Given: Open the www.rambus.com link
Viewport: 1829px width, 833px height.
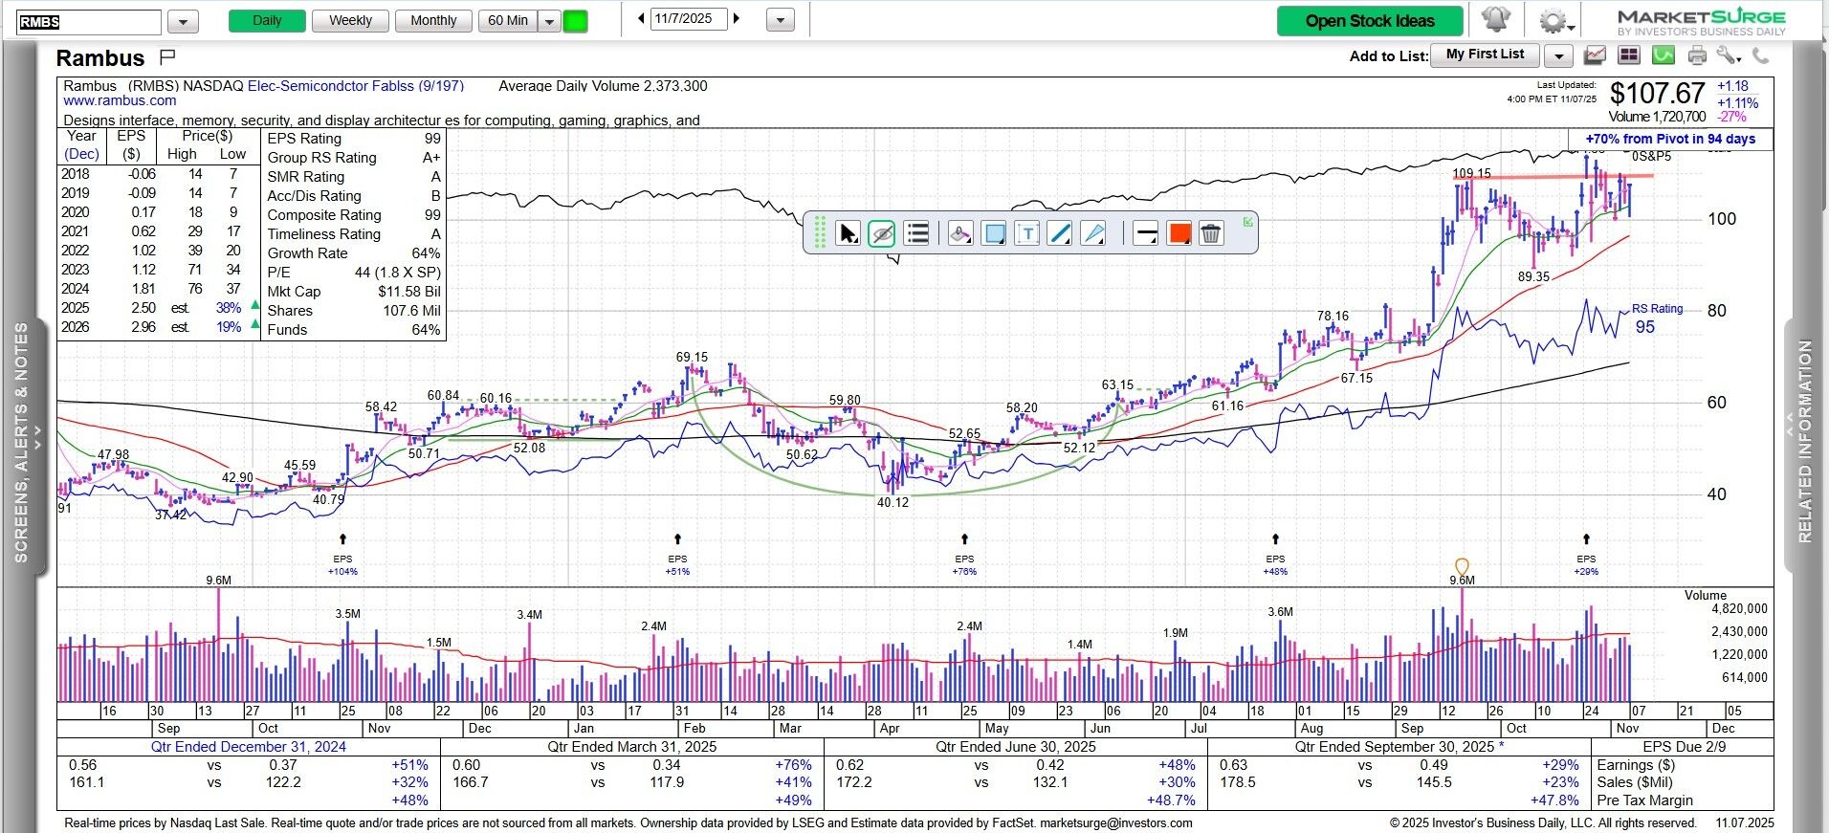Looking at the screenshot, I should pyautogui.click(x=120, y=100).
